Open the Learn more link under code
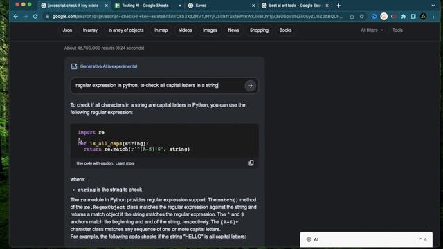The height and width of the screenshot is (249, 443). click(125, 163)
